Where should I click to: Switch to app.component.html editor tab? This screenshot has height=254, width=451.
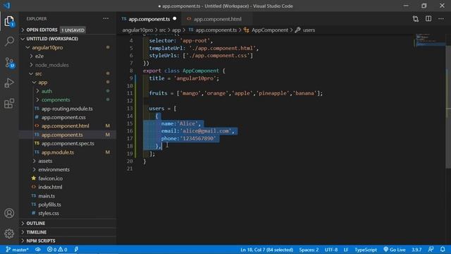(x=217, y=19)
